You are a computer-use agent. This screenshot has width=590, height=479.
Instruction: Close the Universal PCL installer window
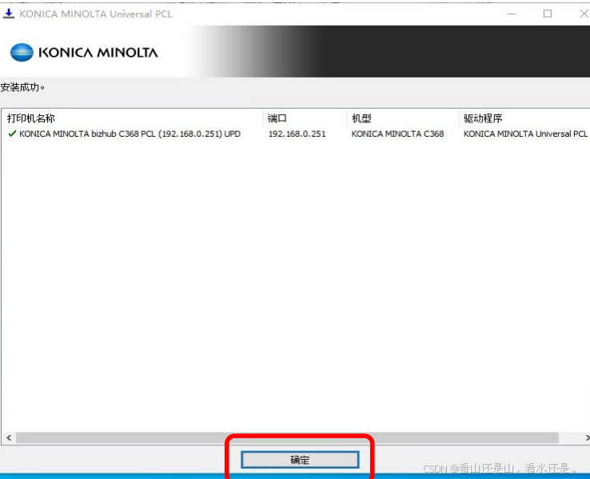584,14
